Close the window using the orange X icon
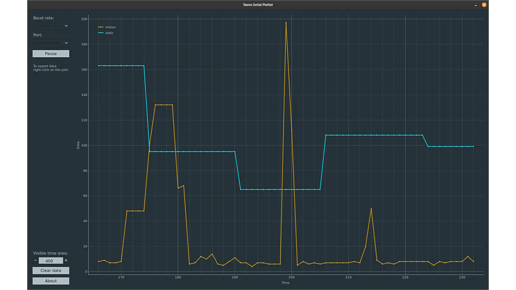The width and height of the screenshot is (516, 290). pos(484,5)
